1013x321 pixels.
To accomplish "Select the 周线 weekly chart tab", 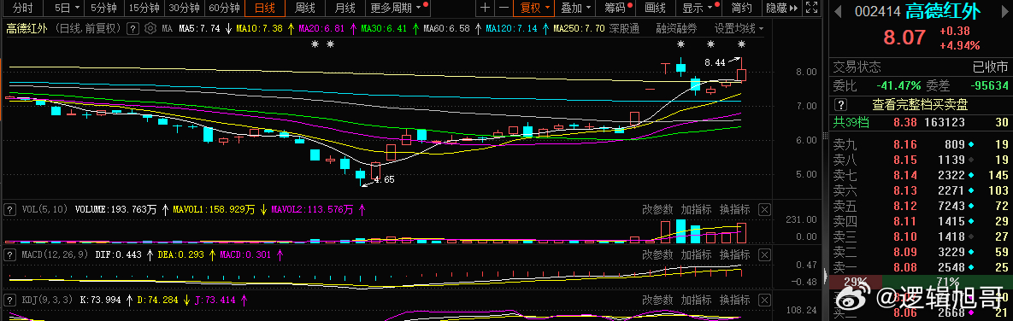I will tap(305, 8).
